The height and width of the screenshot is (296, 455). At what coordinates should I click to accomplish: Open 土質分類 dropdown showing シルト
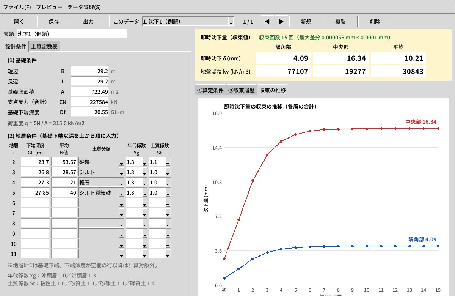101,172
